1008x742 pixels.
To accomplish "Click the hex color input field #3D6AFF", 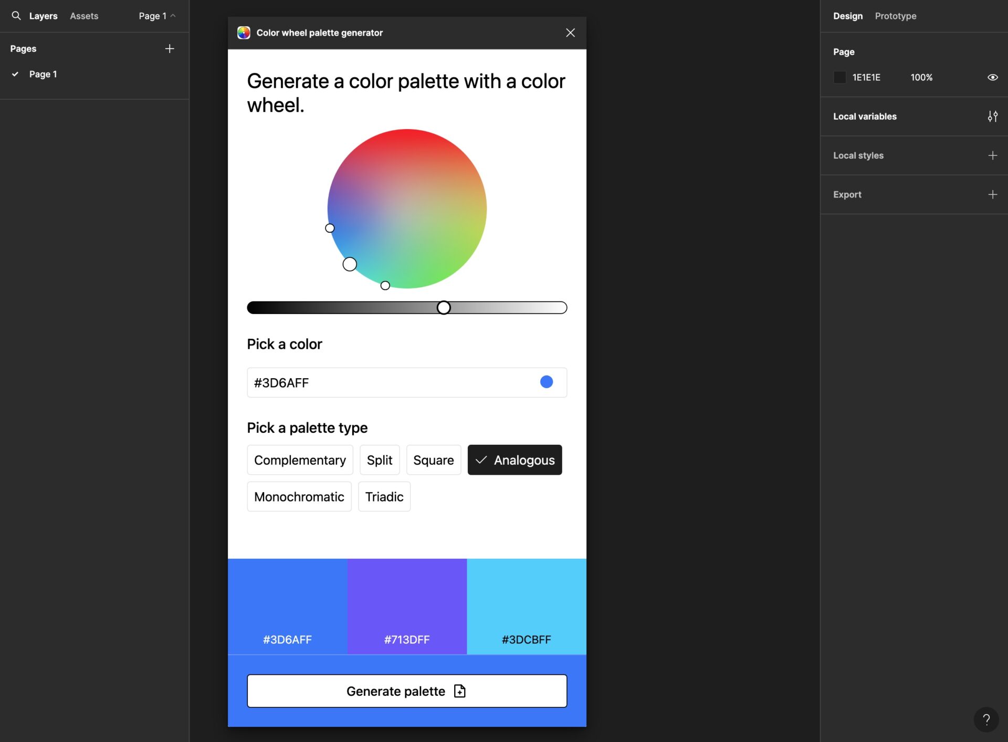I will [x=407, y=382].
